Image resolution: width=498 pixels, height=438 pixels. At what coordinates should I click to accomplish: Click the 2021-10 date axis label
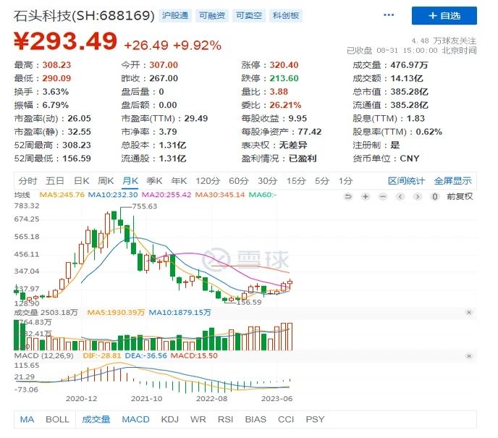coord(147,399)
